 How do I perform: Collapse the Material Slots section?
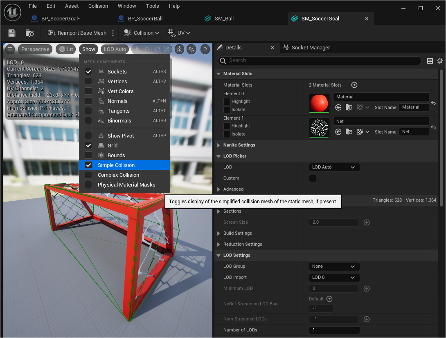pos(218,74)
